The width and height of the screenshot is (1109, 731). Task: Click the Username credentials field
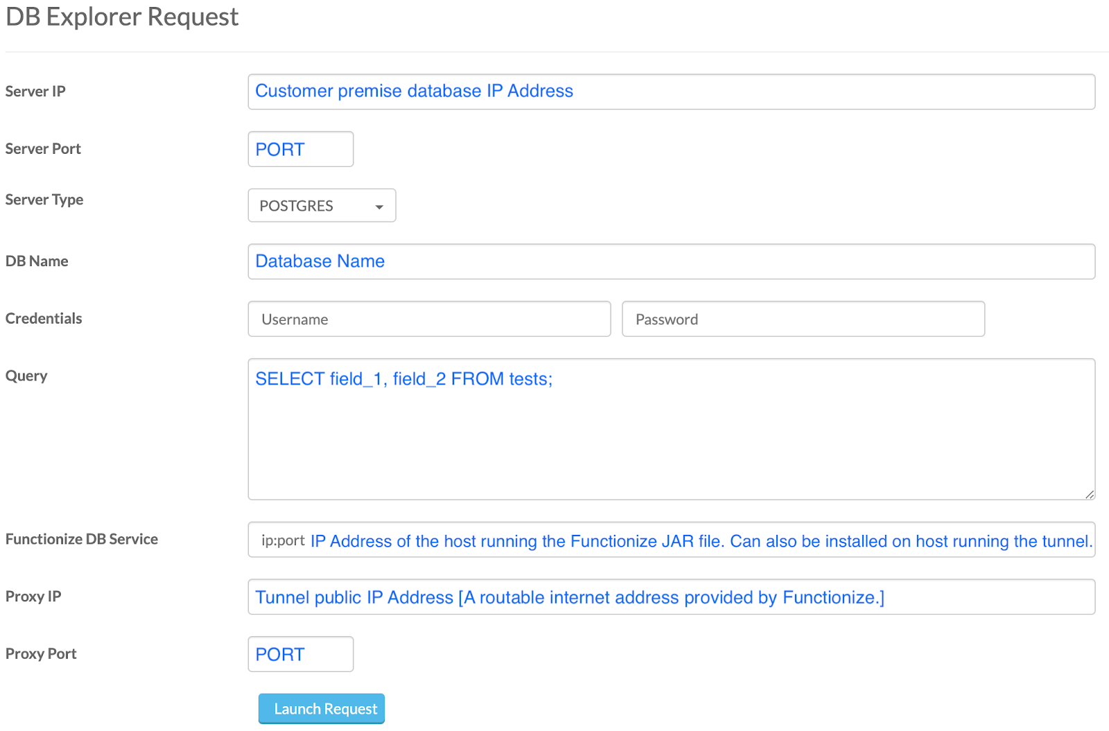(x=429, y=319)
